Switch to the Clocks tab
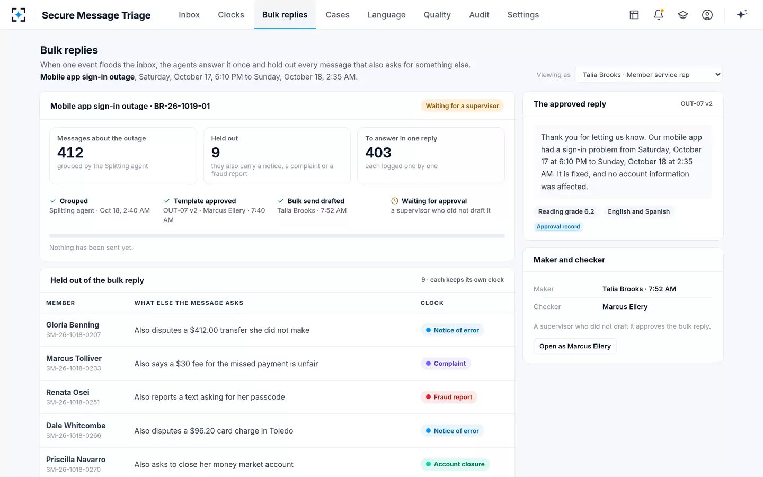Image resolution: width=763 pixels, height=477 pixels. click(x=231, y=15)
